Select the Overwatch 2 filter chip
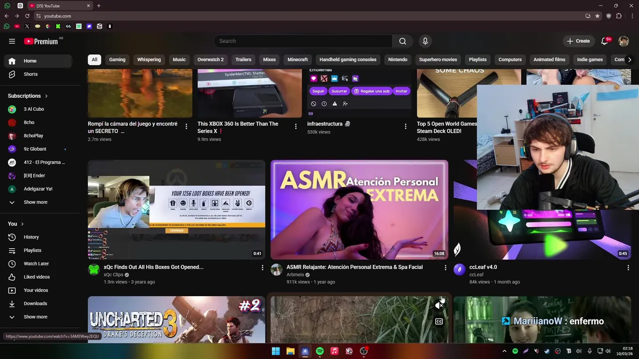The image size is (639, 359). [210, 59]
